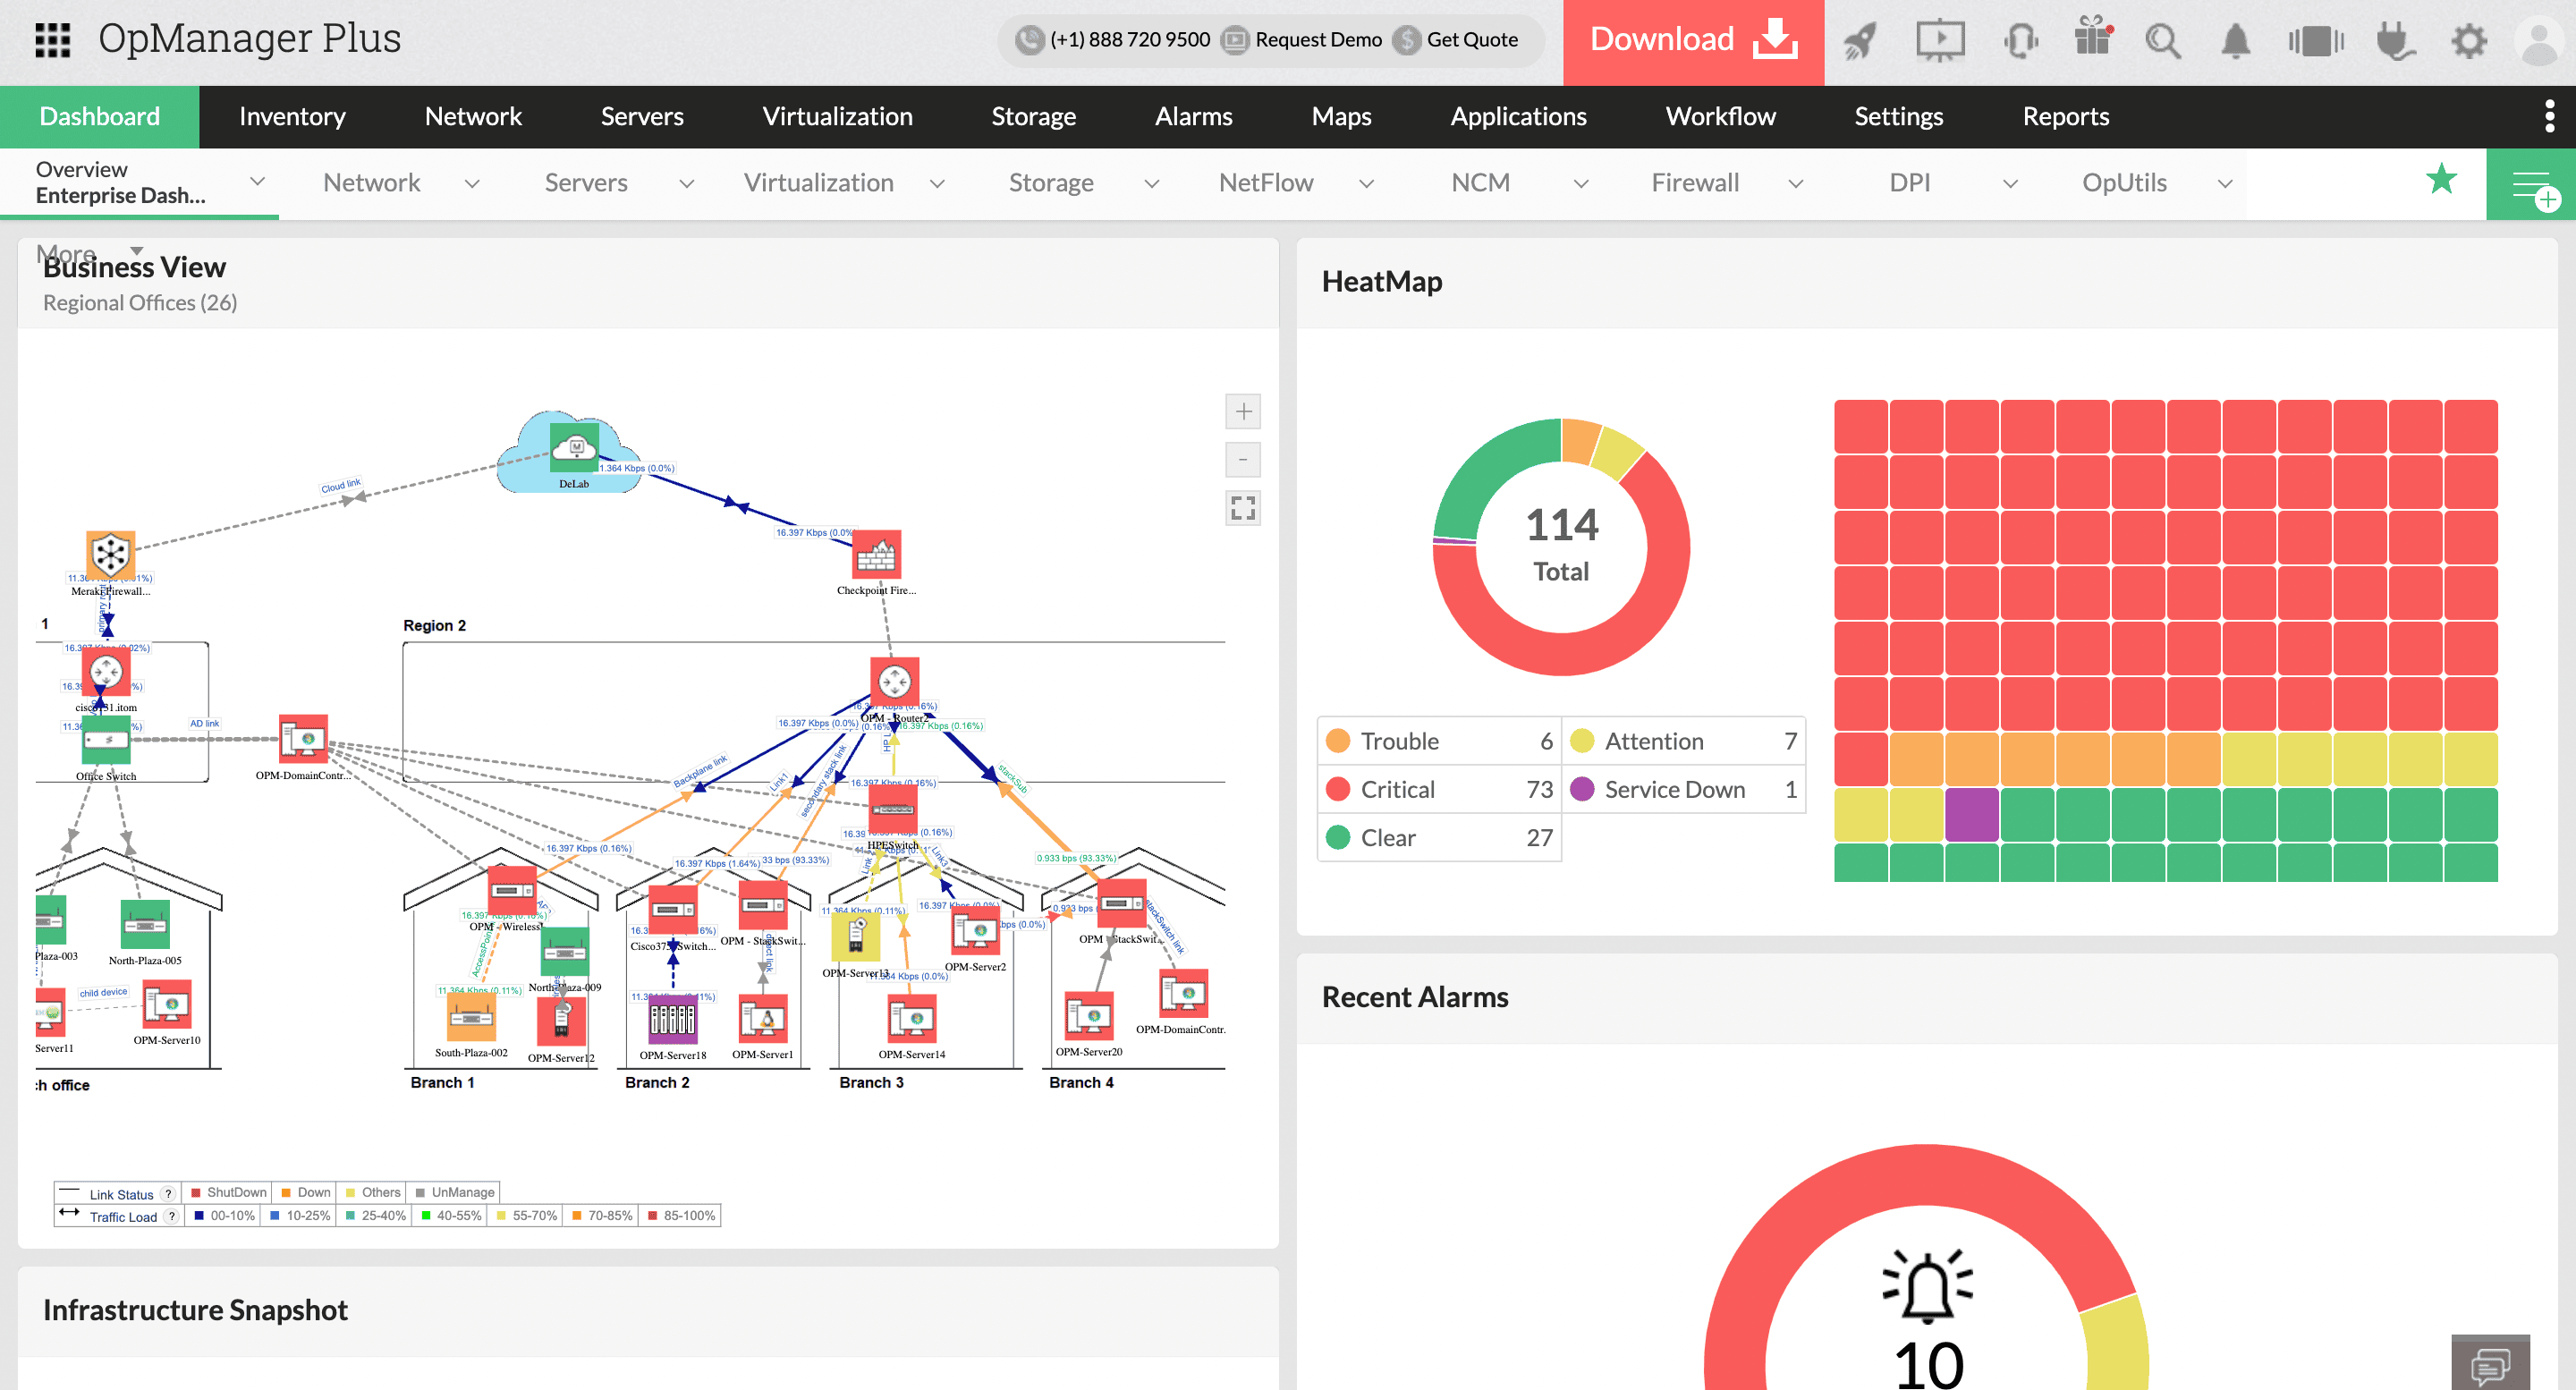The width and height of the screenshot is (2576, 1390).
Task: Click the headset support icon
Action: coord(2020,41)
